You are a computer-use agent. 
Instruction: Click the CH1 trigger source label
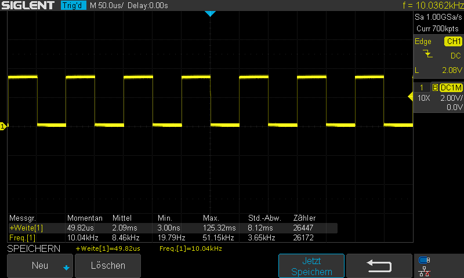coord(454,41)
